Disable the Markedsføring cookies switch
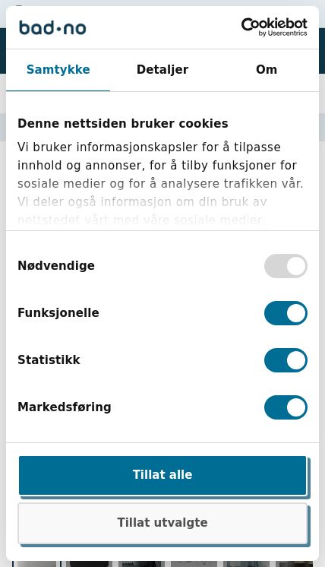This screenshot has width=325, height=567. 286,407
